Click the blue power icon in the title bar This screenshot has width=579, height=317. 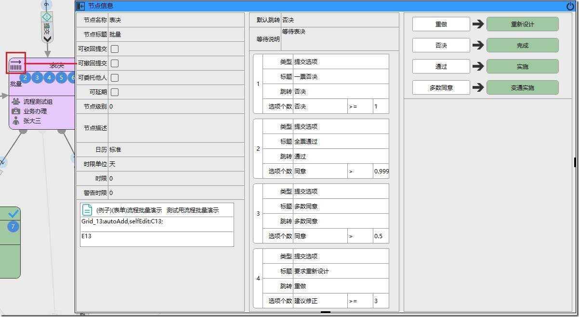(570, 6)
